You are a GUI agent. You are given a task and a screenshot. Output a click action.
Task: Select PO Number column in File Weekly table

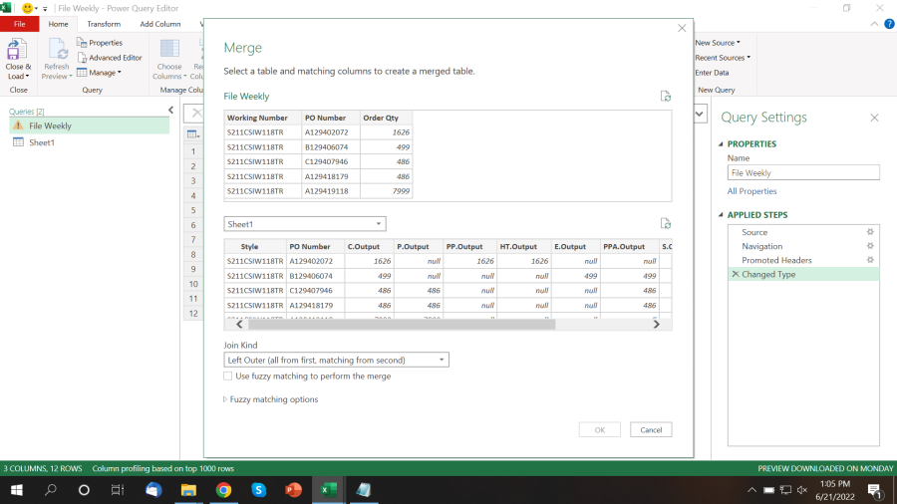331,118
